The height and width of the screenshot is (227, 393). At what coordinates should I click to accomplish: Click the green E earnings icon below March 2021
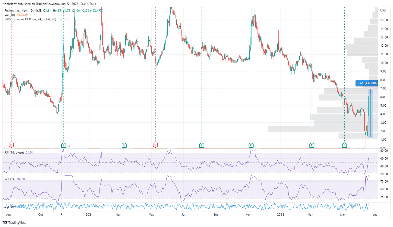[125, 145]
